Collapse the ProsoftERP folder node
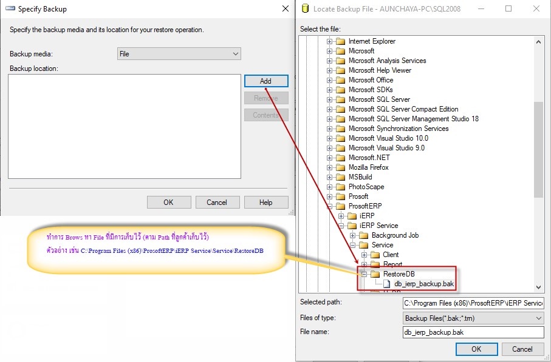Image resolution: width=551 pixels, height=362 pixels. coord(329,206)
